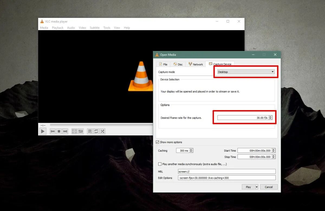Viewport: 325px width, 211px height.
Task: Adjust frame rate stepper arrows
Action: coord(270,118)
